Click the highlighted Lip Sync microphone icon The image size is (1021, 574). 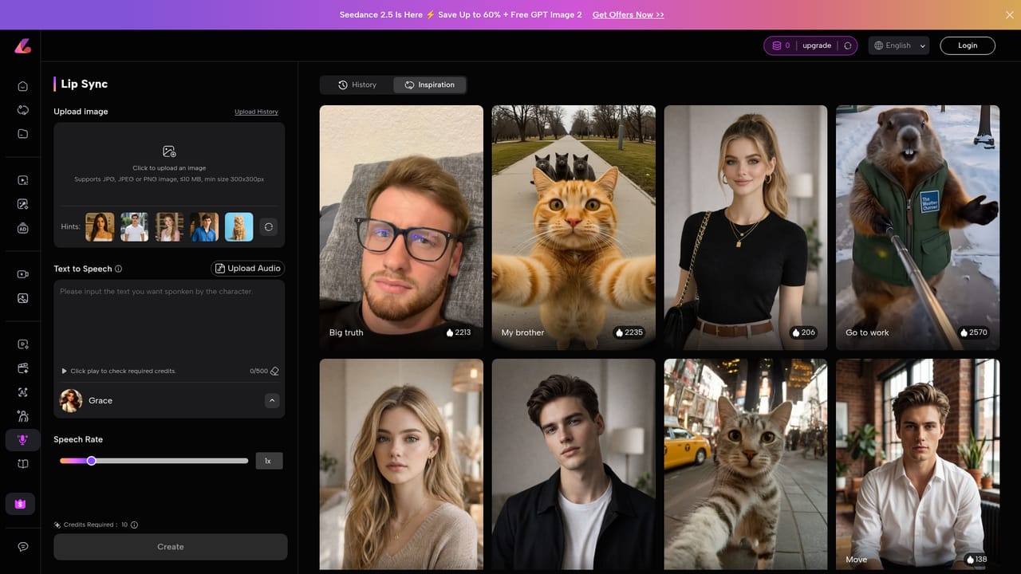[x=22, y=439]
